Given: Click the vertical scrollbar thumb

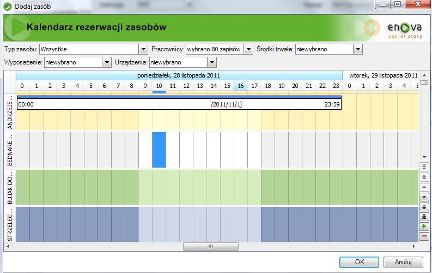Looking at the screenshot, I should point(424,82).
